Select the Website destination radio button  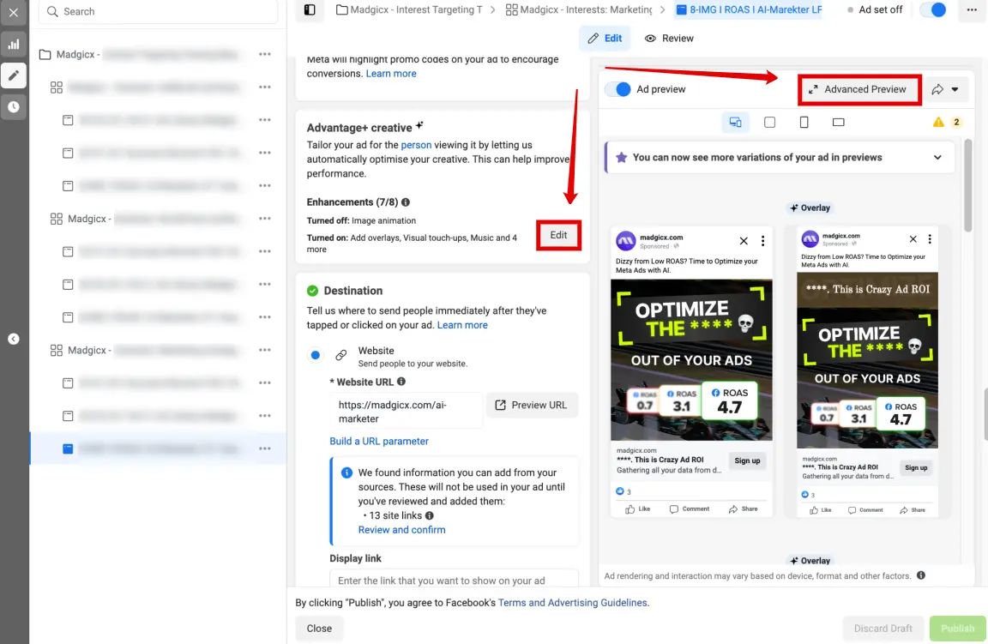[x=316, y=355]
